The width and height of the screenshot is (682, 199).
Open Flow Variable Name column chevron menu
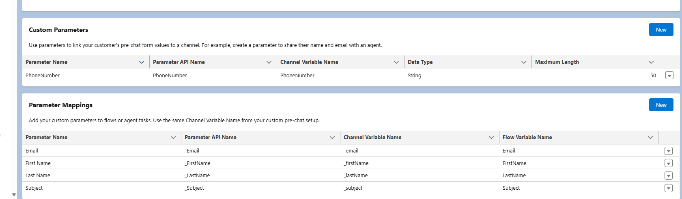pos(650,138)
